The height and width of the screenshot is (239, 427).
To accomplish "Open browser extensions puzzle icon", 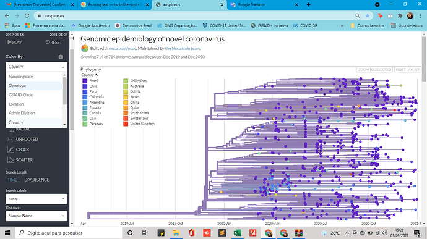I will coord(400,16).
